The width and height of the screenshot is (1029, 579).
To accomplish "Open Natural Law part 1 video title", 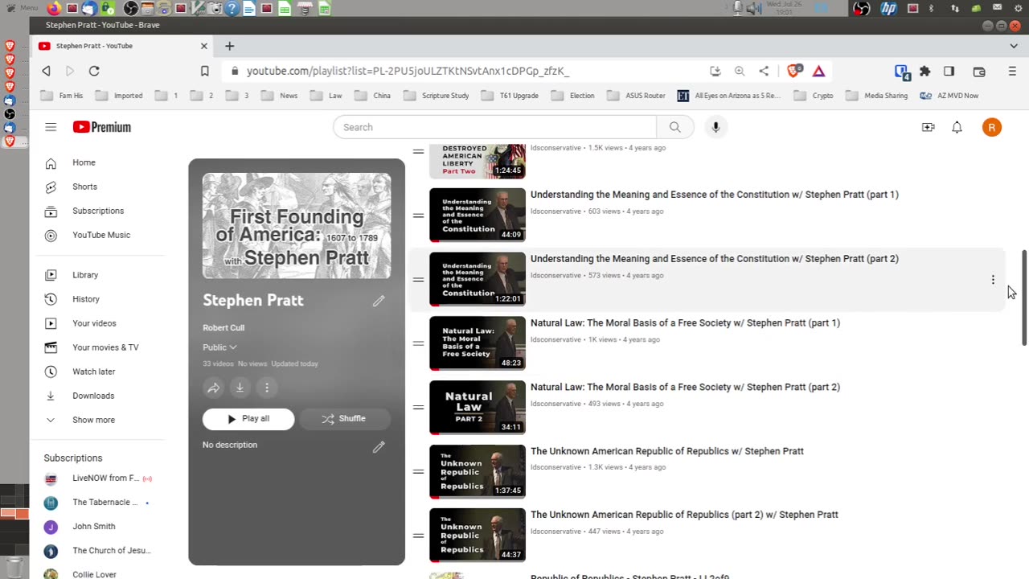I will [685, 323].
